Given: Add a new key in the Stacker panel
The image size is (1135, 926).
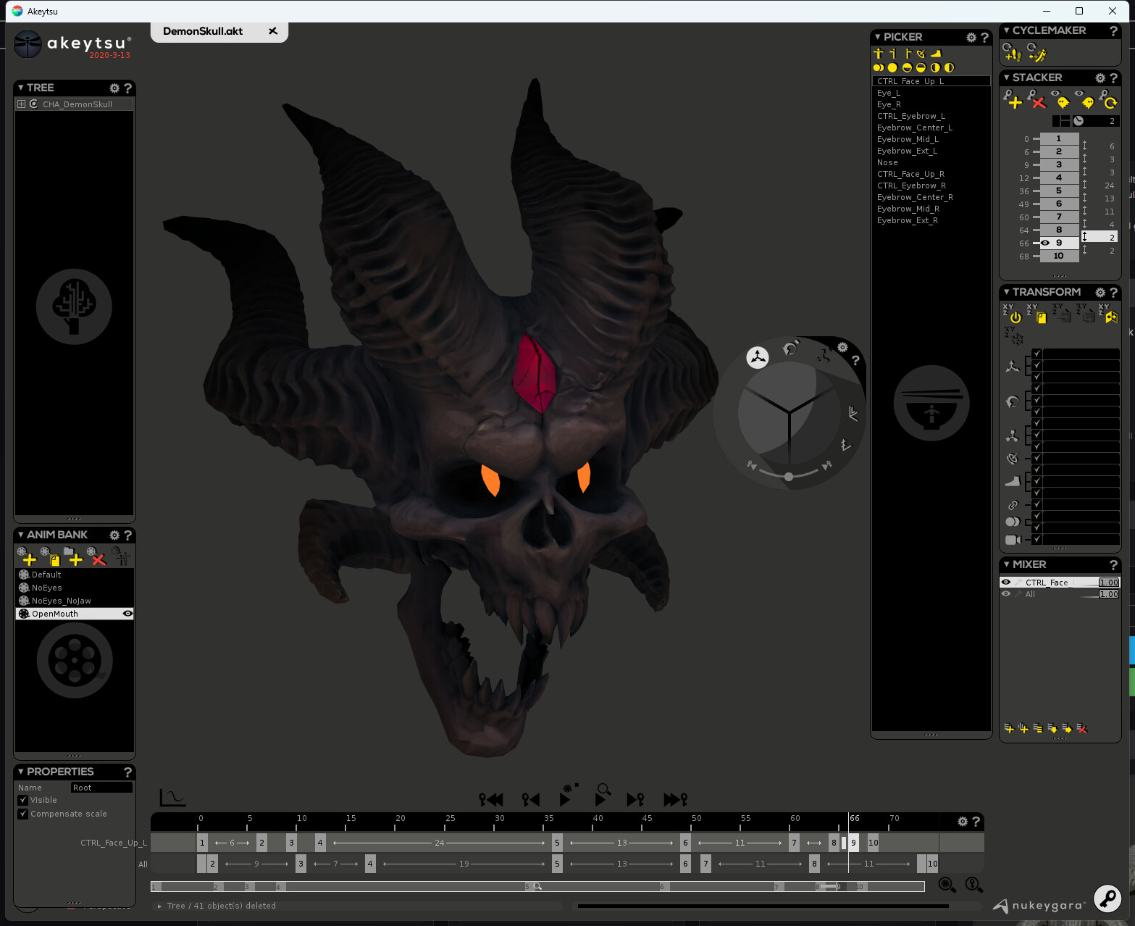Looking at the screenshot, I should 1013,101.
